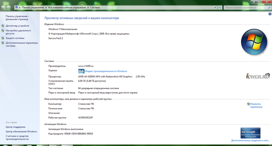Click the shield icon beside Диспетчер устройств
The height and width of the screenshot is (146, 272).
click(x=3, y=26)
